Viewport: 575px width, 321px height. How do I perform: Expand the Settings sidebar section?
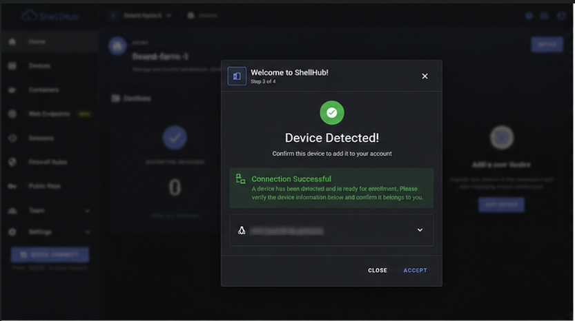click(x=50, y=232)
